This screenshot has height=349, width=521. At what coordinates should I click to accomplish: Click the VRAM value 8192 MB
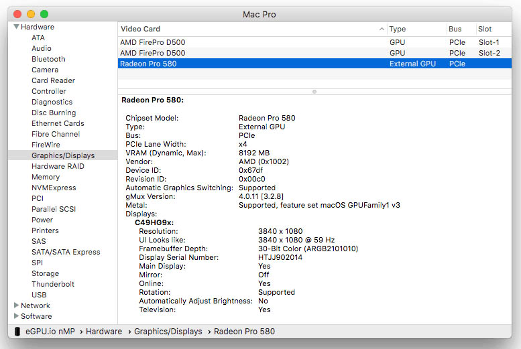pos(254,153)
